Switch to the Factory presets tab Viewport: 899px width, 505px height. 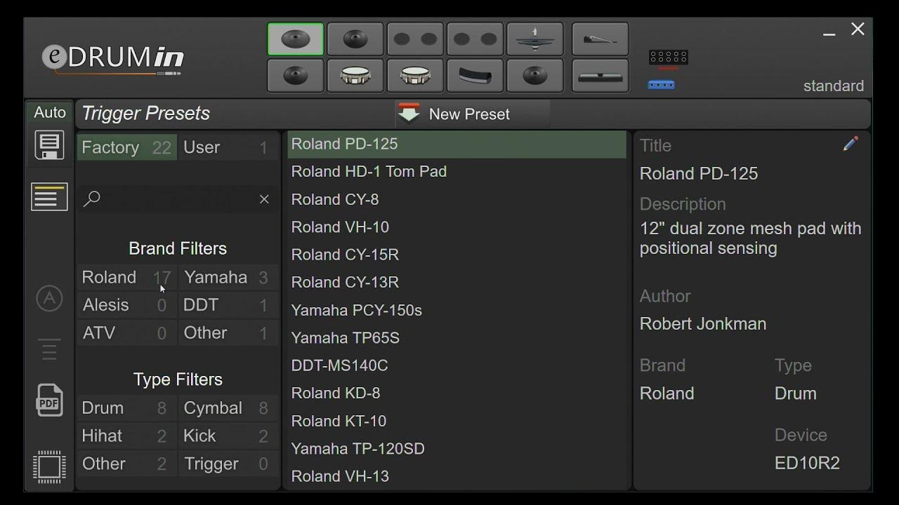click(x=126, y=147)
